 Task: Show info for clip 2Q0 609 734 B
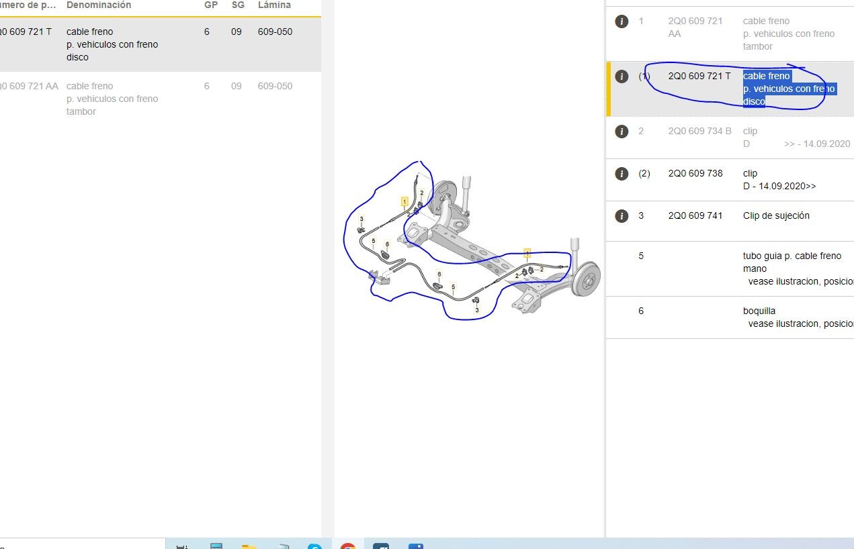[x=622, y=132]
